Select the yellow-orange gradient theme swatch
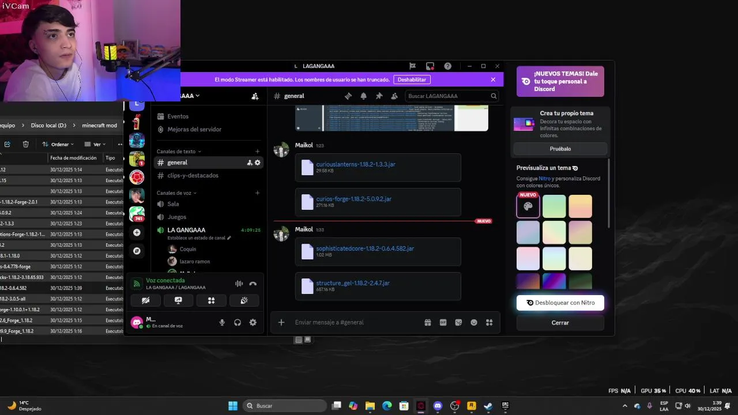 580,206
